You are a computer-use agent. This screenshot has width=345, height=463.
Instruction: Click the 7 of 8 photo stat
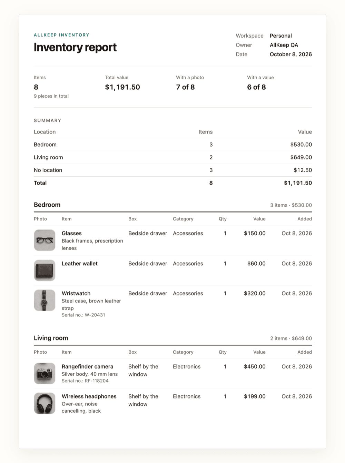click(185, 87)
